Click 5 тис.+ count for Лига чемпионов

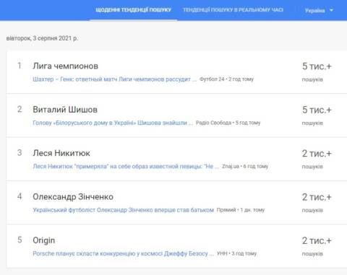point(317,66)
